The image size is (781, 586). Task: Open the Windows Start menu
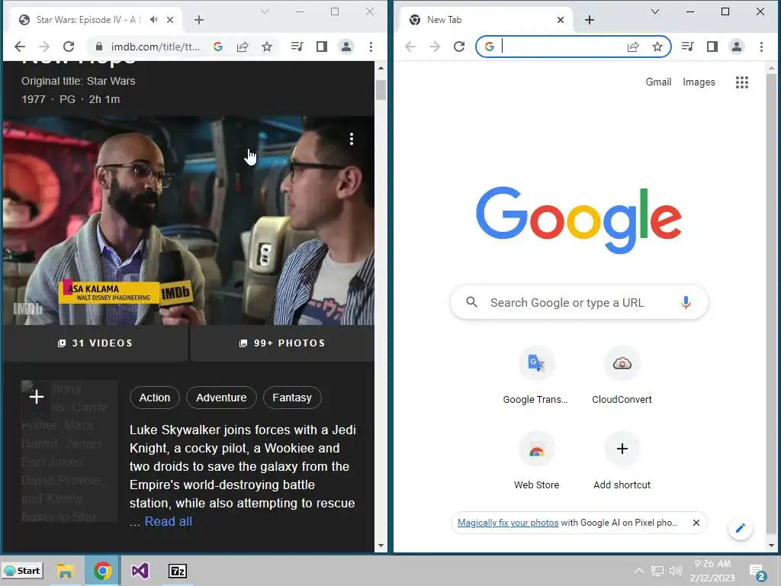(22, 571)
